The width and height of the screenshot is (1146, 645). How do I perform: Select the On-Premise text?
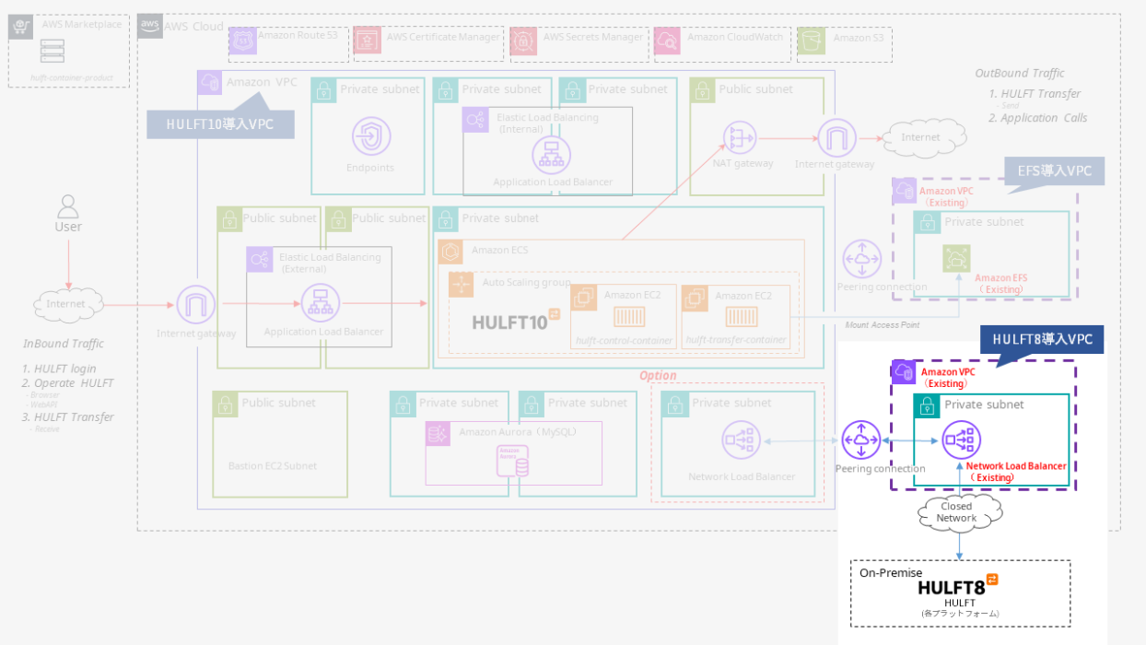891,573
